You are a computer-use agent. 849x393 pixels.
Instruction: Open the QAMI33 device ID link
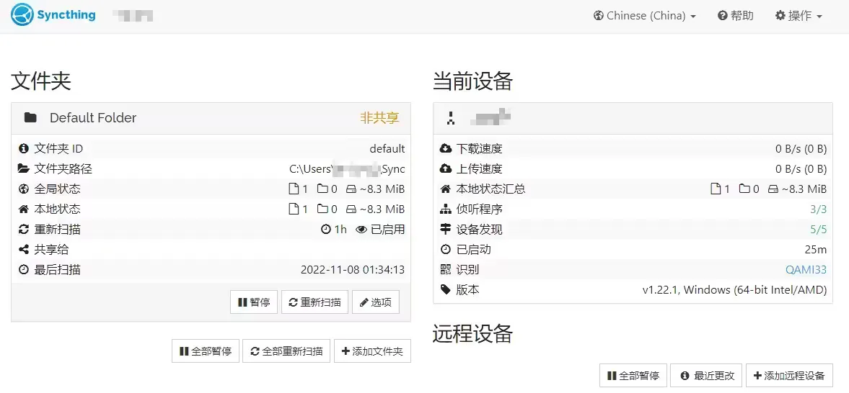[806, 270]
